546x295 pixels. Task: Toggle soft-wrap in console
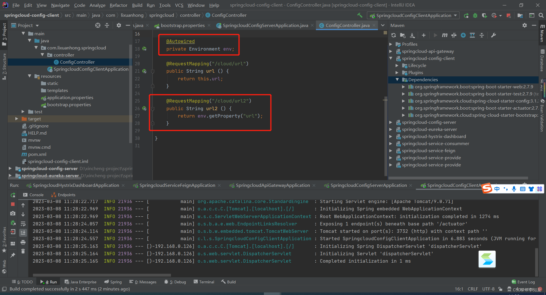click(23, 224)
